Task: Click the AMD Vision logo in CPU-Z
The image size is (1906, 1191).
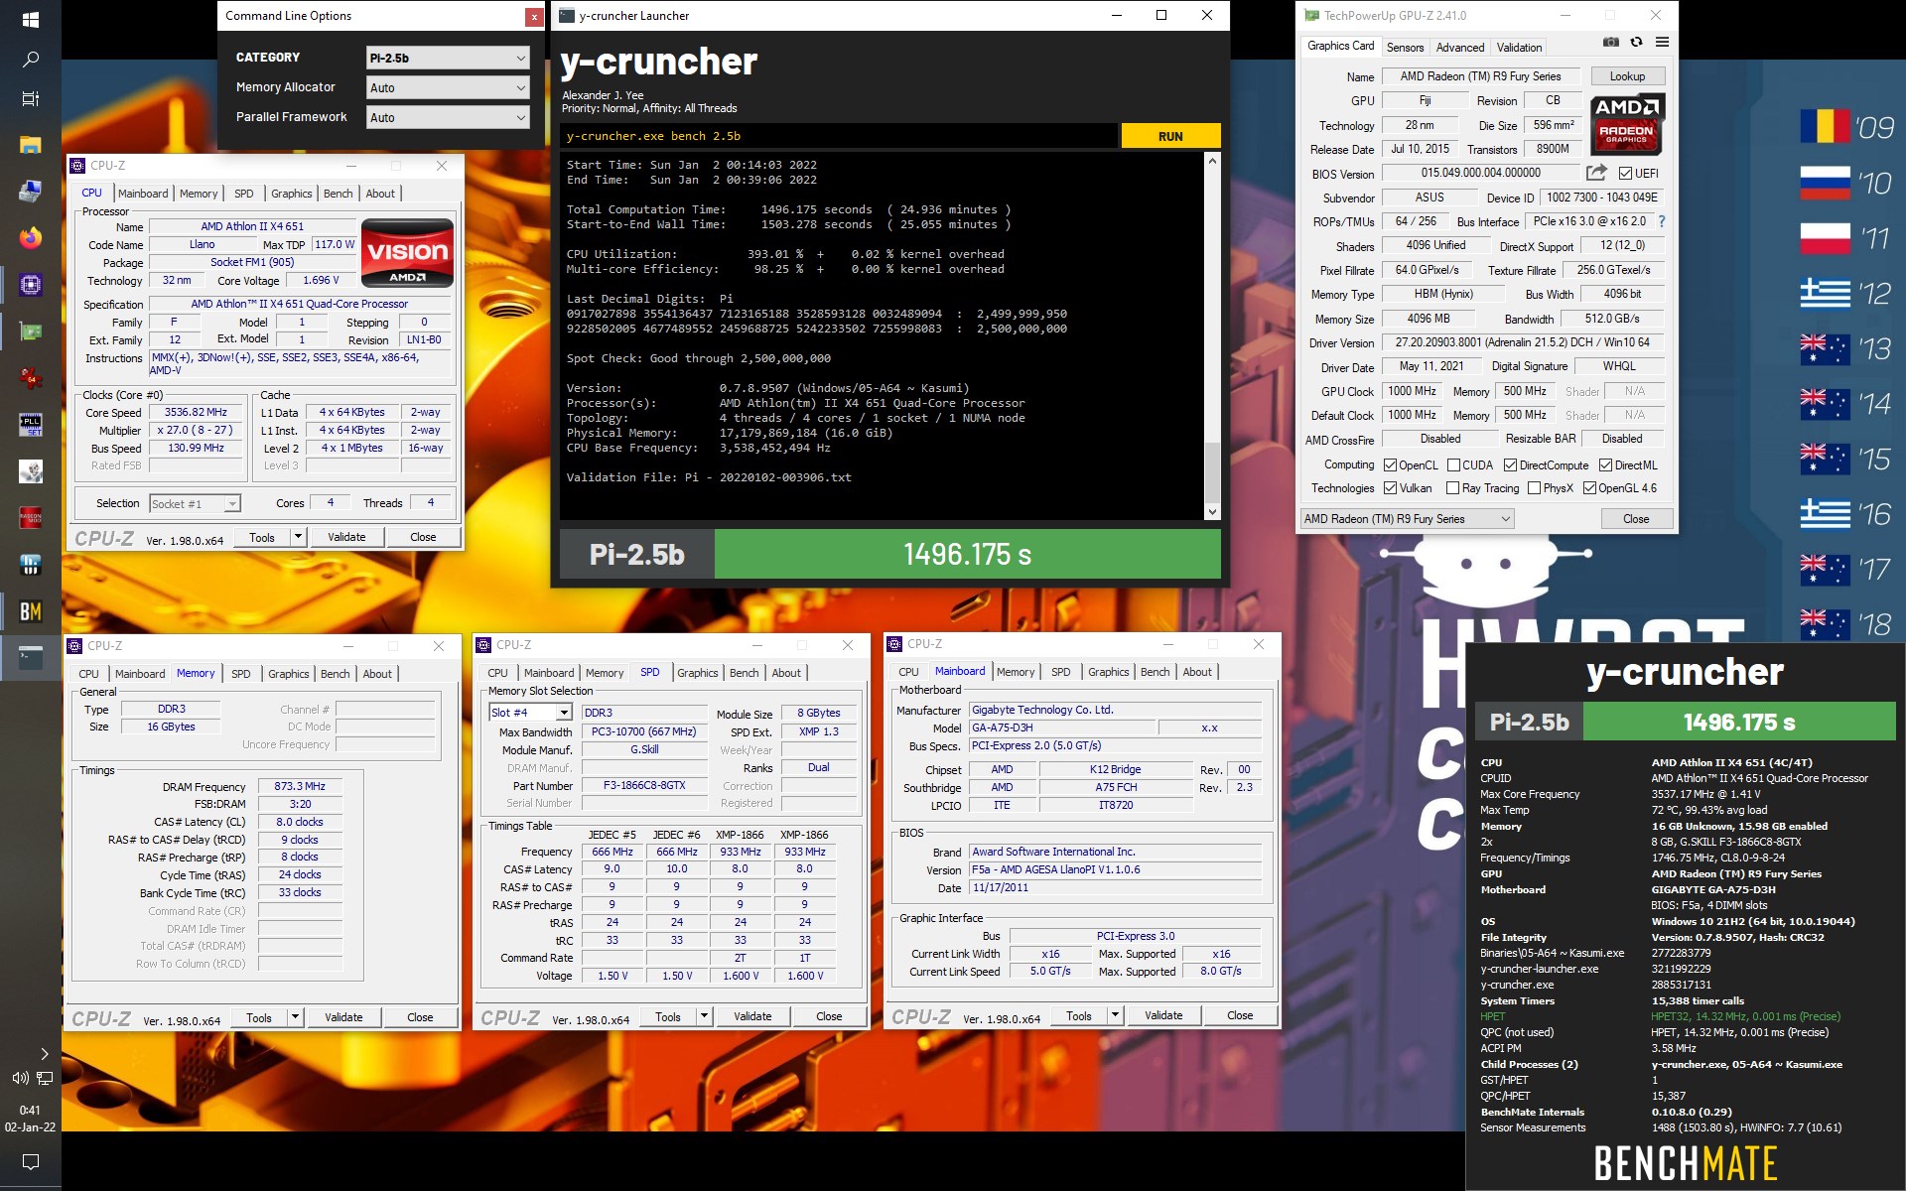Action: [407, 254]
